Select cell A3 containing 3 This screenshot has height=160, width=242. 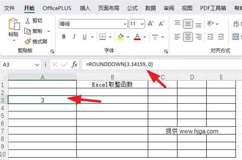pyautogui.click(x=42, y=100)
